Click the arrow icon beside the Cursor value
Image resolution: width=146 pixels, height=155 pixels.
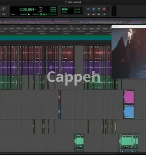(x=29, y=14)
